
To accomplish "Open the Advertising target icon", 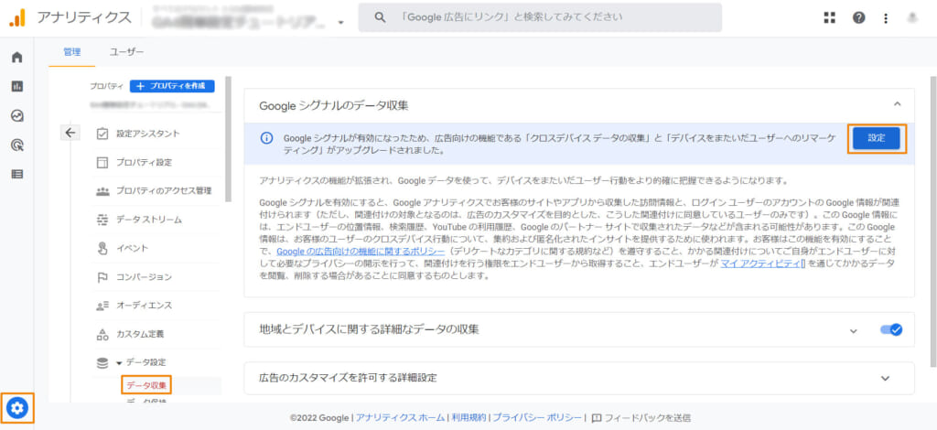I will pyautogui.click(x=16, y=145).
